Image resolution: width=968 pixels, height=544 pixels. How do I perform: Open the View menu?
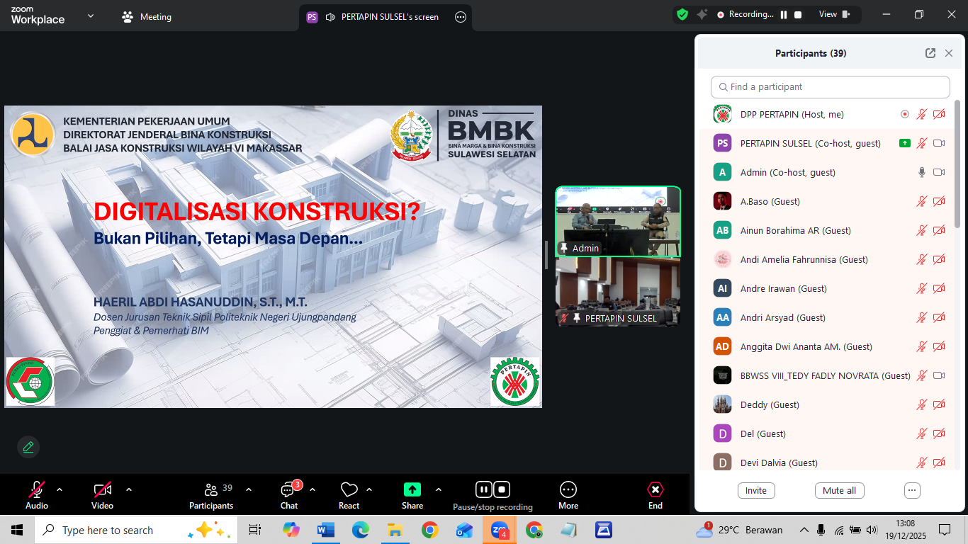[833, 14]
